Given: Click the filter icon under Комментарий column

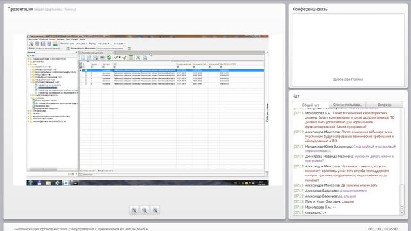Looking at the screenshot, I should (x=209, y=67).
